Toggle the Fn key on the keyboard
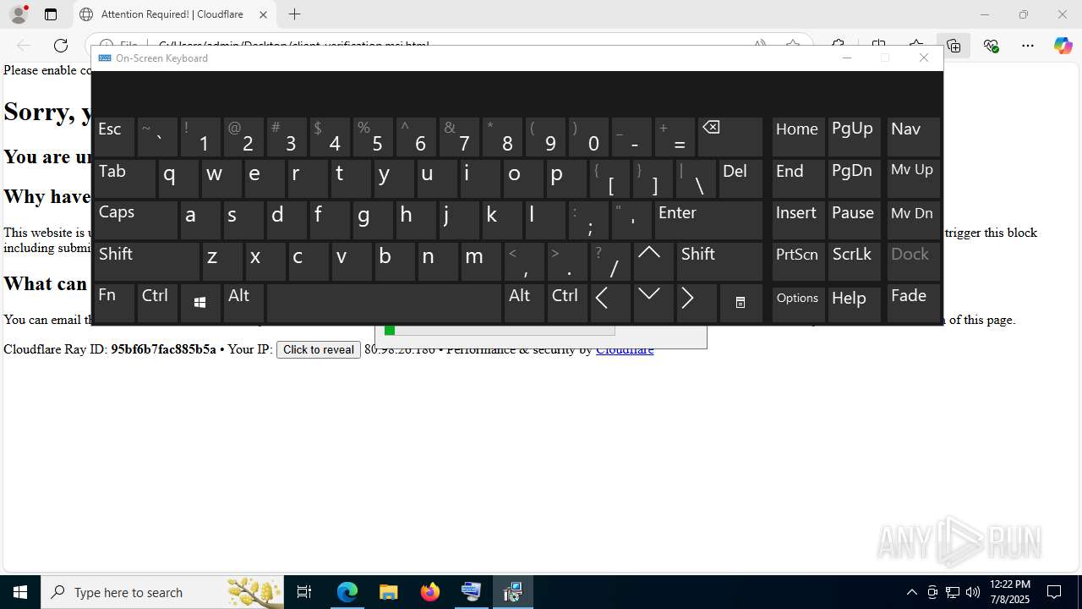The height and width of the screenshot is (609, 1082). coord(113,303)
